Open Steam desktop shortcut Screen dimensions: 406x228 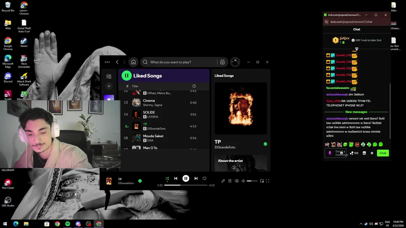(x=24, y=42)
